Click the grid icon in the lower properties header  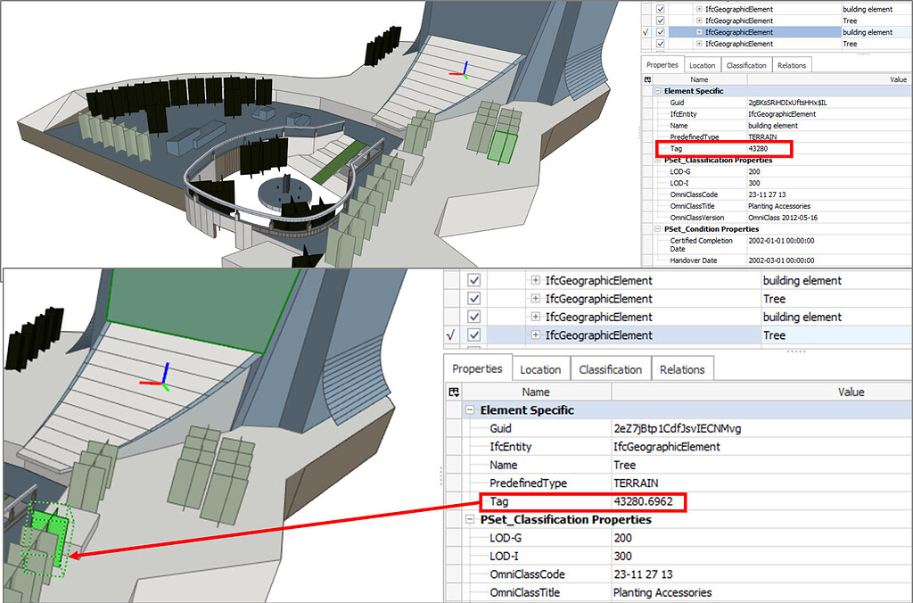click(x=455, y=392)
